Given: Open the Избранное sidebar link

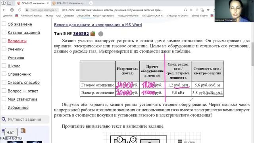Looking at the screenshot, I should [18, 108].
